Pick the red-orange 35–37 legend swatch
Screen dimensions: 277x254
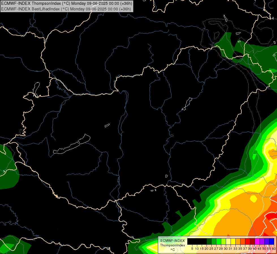click(x=243, y=241)
